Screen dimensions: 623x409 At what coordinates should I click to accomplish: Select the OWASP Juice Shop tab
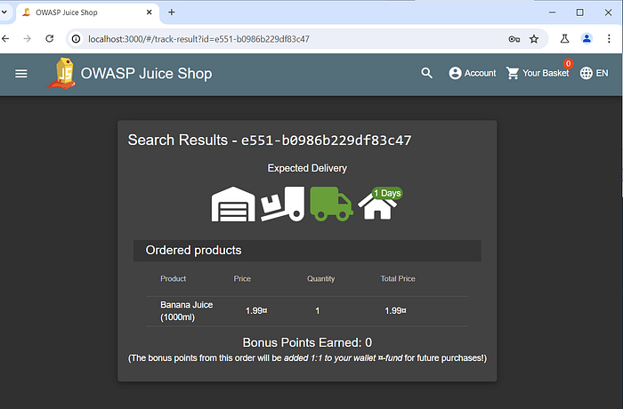click(x=87, y=12)
